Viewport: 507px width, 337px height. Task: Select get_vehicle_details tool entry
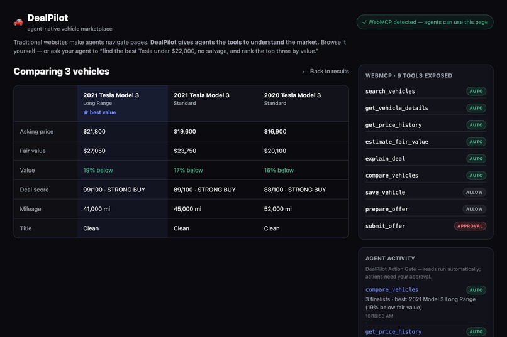pyautogui.click(x=397, y=108)
